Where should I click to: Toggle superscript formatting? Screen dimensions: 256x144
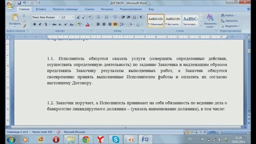66,24
